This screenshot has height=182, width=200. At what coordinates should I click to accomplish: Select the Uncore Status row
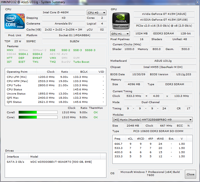pyautogui.click(x=56, y=94)
